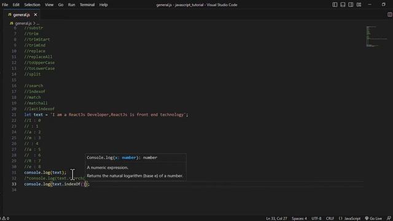Image resolution: width=393 pixels, height=221 pixels.
Task: Click the let text declaration line
Action: click(106, 115)
